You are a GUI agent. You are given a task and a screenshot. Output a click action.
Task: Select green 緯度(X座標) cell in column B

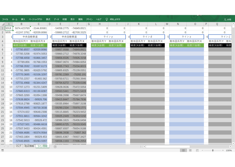point(21,45)
